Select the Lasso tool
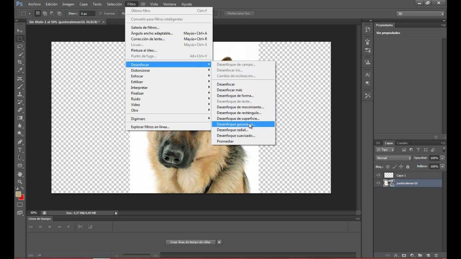Image resolution: width=461 pixels, height=259 pixels. click(20, 46)
